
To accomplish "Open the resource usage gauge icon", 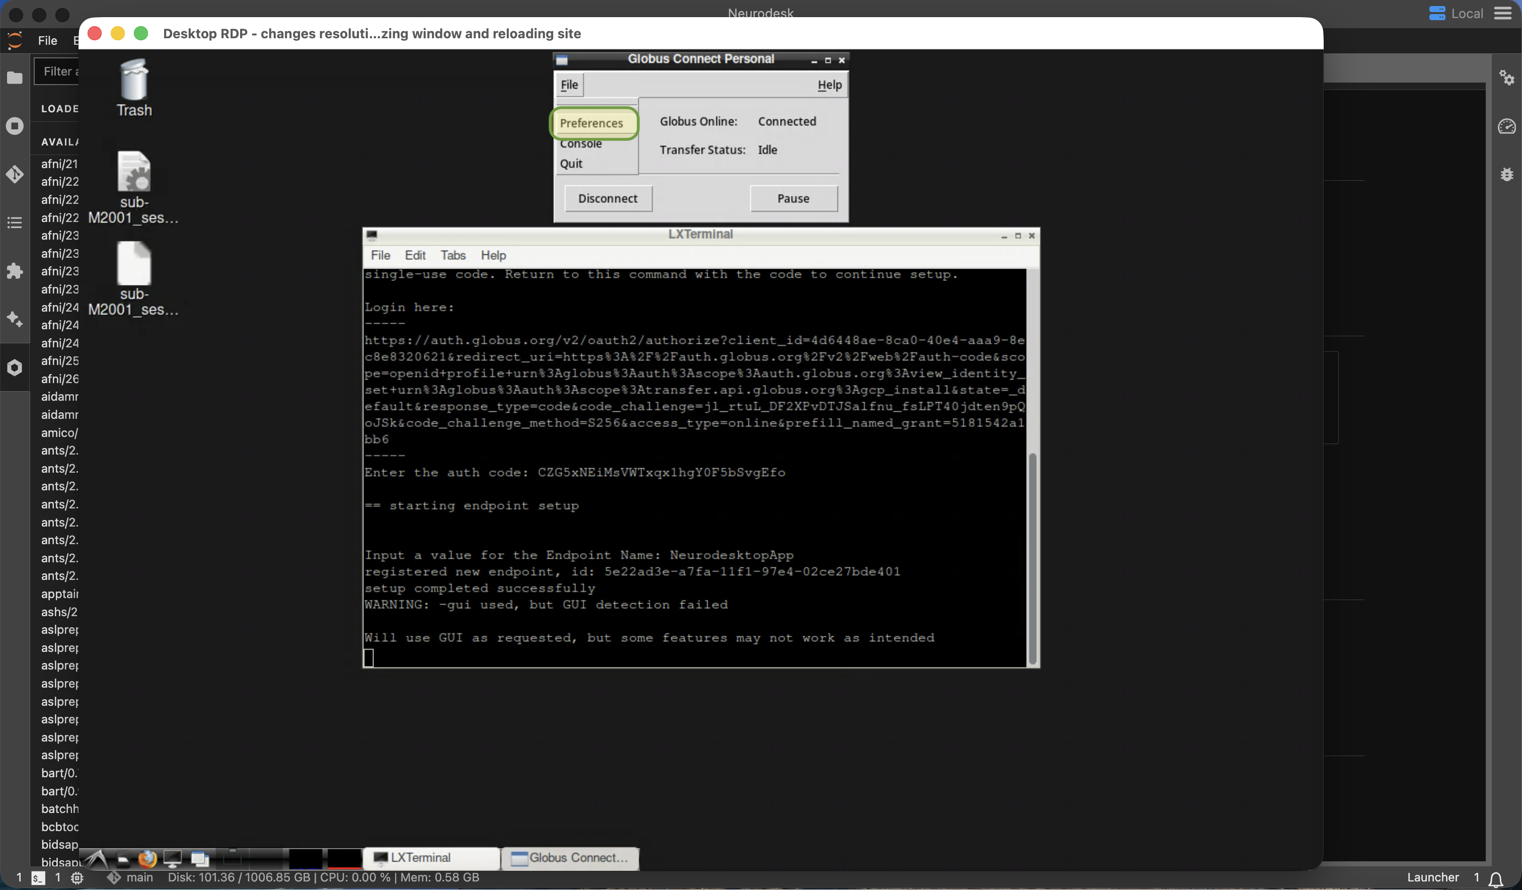I will (x=1506, y=126).
